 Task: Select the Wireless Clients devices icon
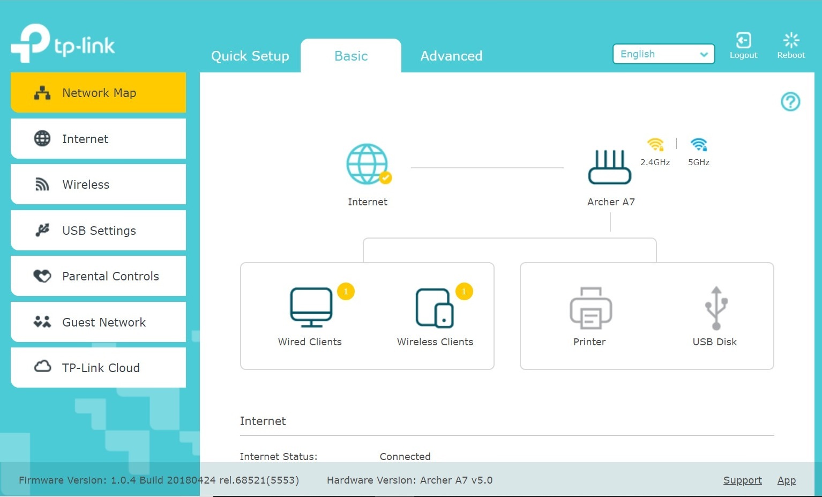pyautogui.click(x=435, y=308)
